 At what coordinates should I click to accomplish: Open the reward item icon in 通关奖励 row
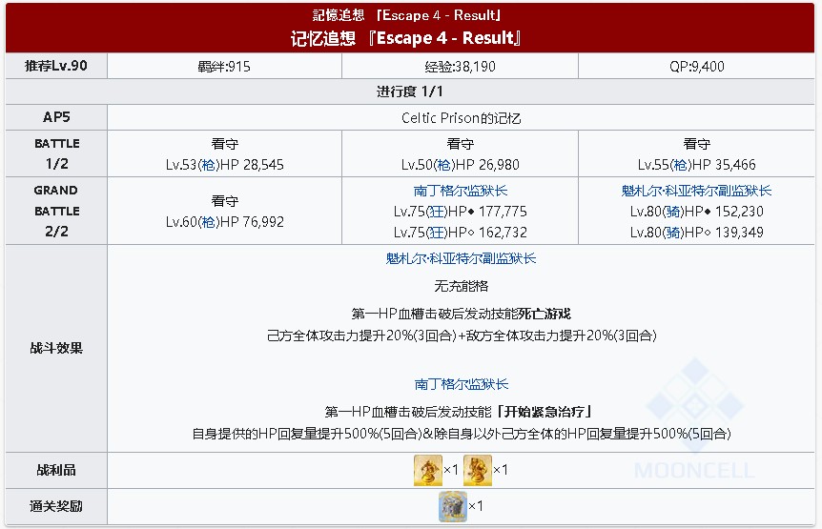point(451,506)
